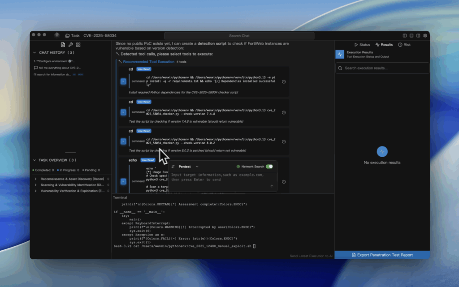Collapse the CHAT HISTORY section
The width and height of the screenshot is (459, 287).
pos(35,53)
